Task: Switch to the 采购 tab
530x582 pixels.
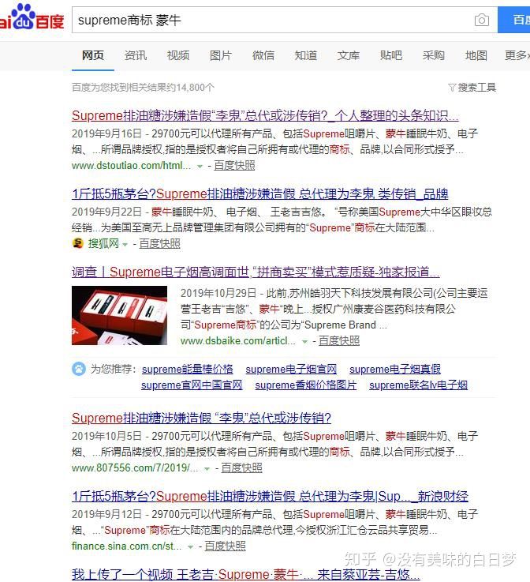Action: (434, 56)
